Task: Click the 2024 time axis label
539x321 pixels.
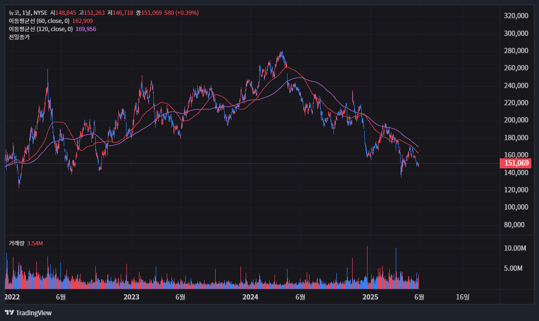Action: pos(250,297)
